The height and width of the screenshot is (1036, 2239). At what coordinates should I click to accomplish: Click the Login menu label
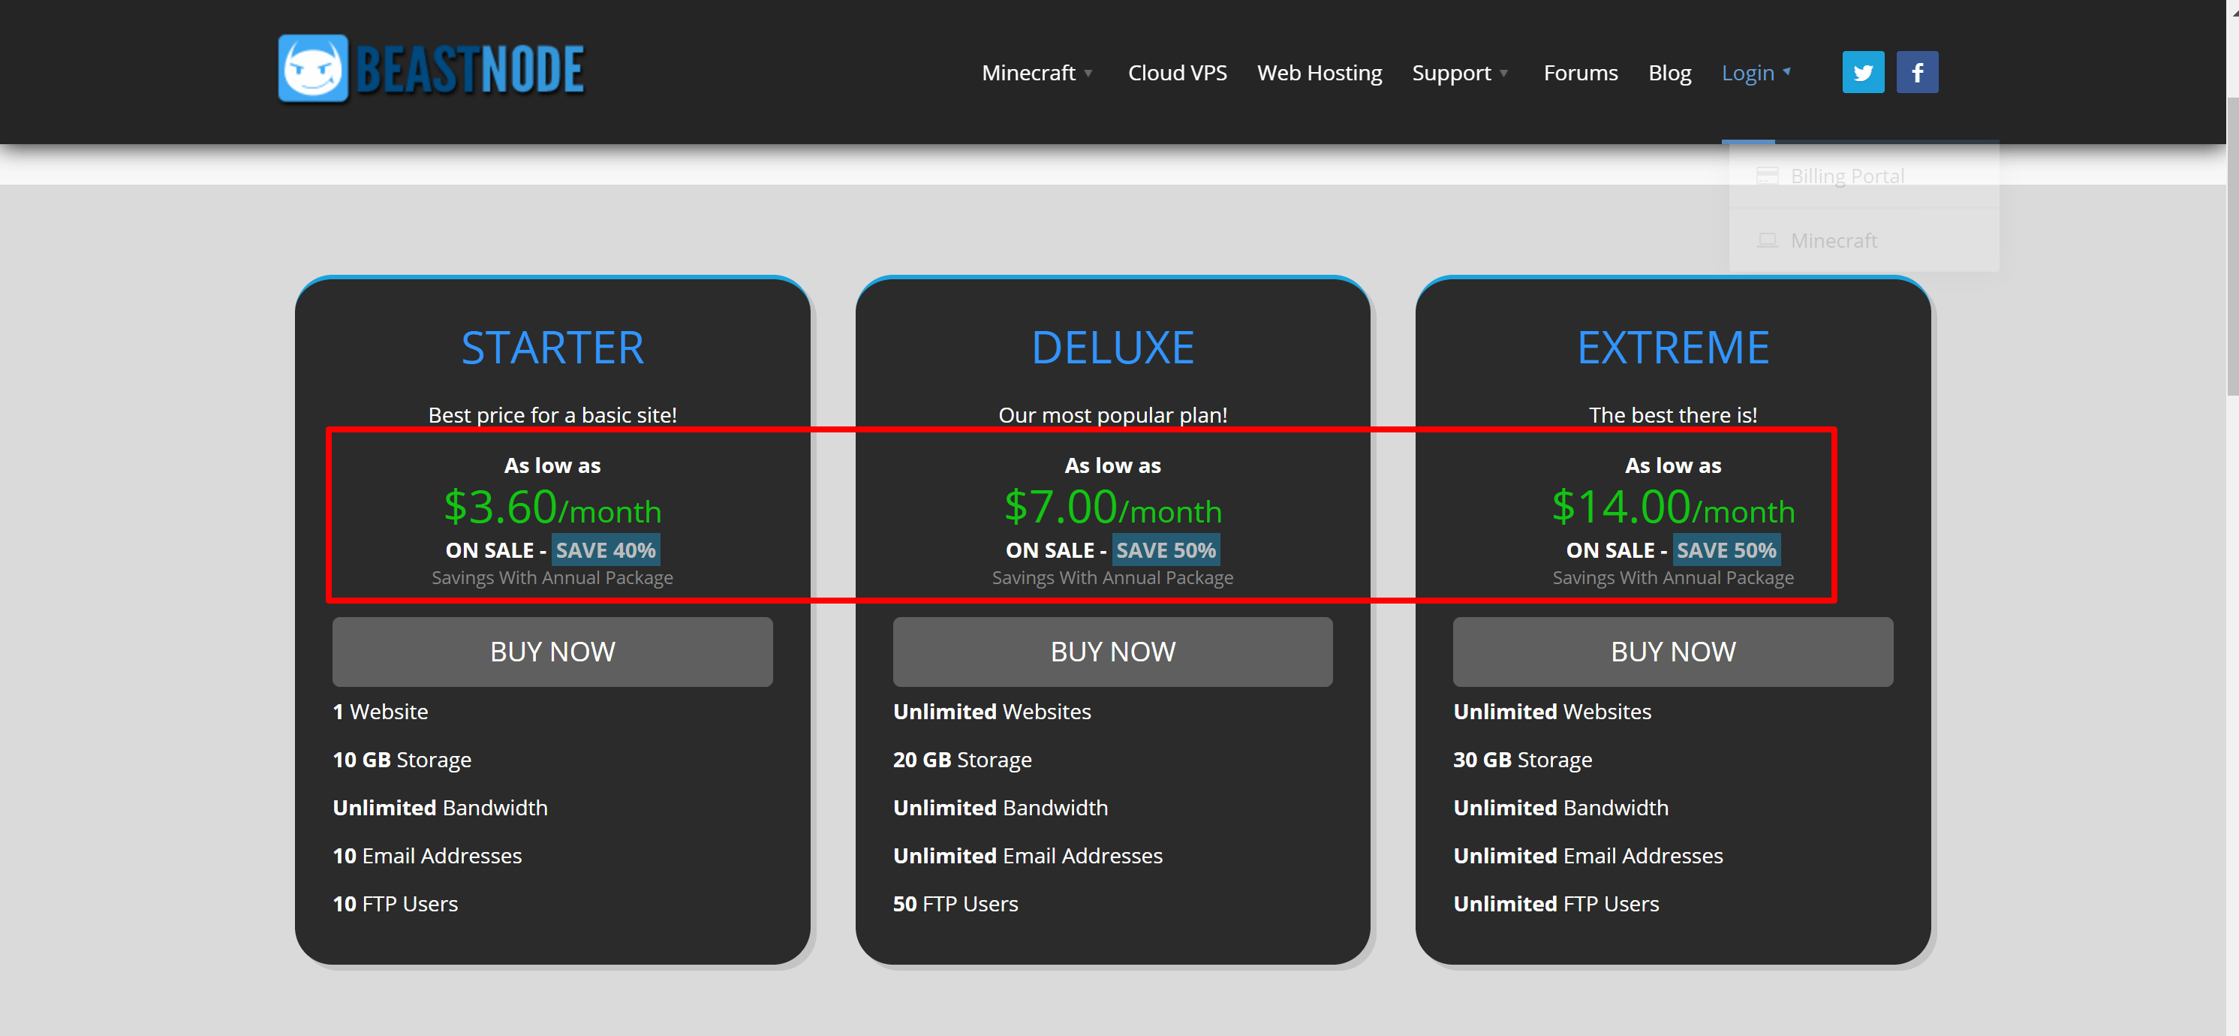pyautogui.click(x=1747, y=73)
